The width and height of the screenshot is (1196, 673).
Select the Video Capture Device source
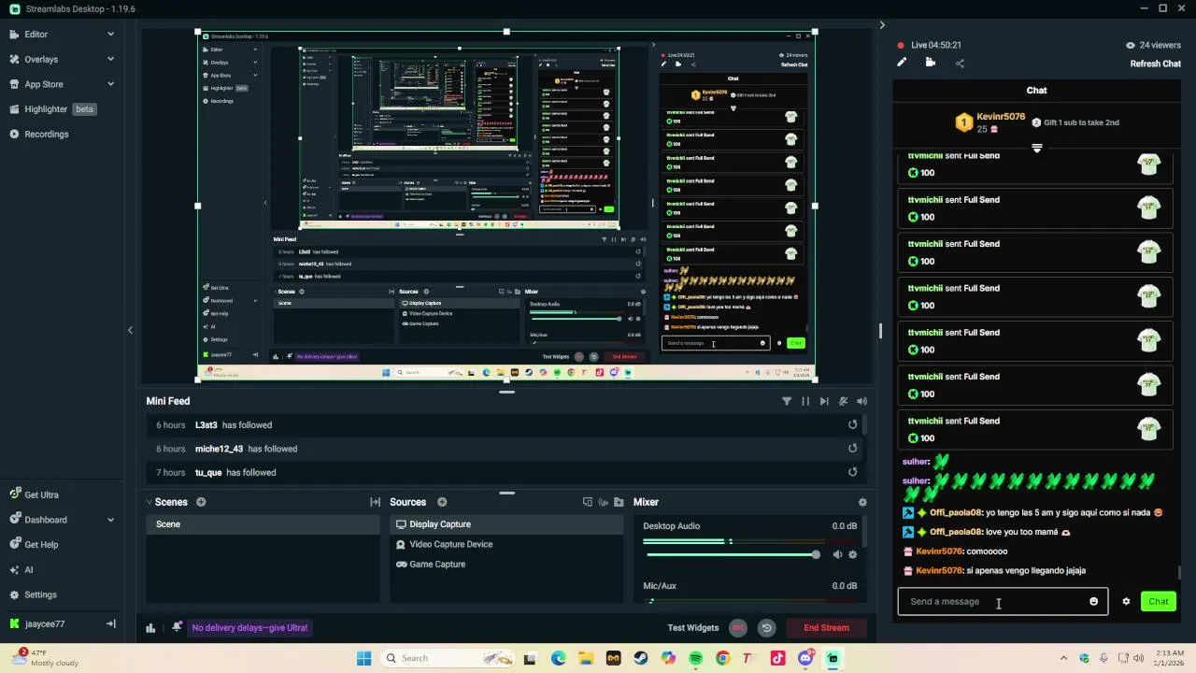[x=506, y=544]
